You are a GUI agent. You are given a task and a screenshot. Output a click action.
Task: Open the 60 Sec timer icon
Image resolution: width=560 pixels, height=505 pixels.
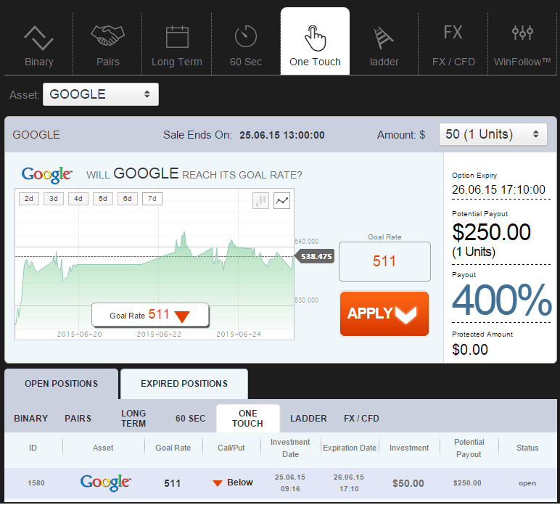click(x=246, y=36)
